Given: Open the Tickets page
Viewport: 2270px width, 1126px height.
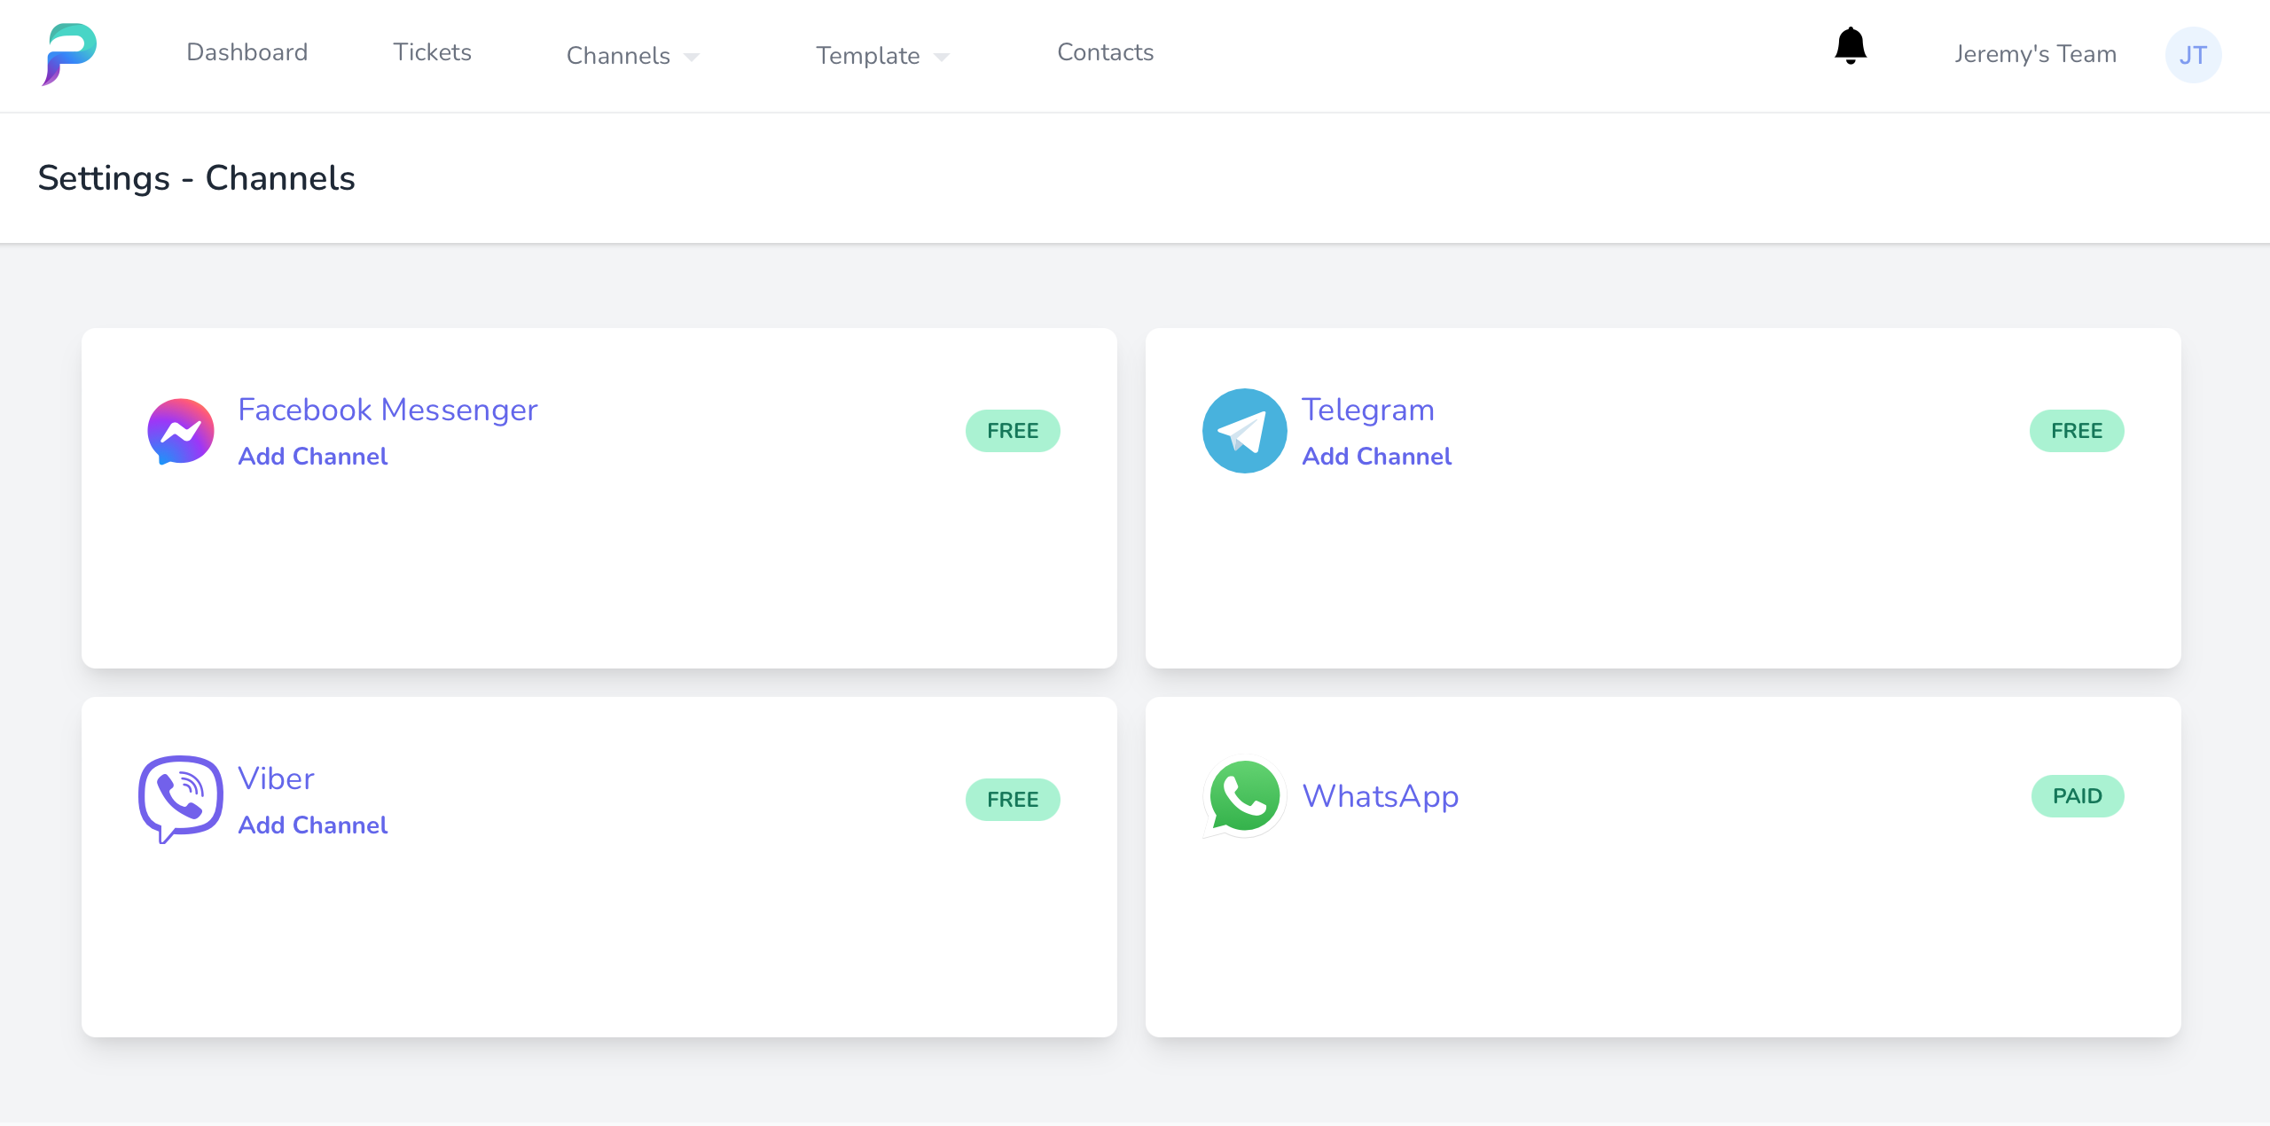Looking at the screenshot, I should click(x=432, y=52).
